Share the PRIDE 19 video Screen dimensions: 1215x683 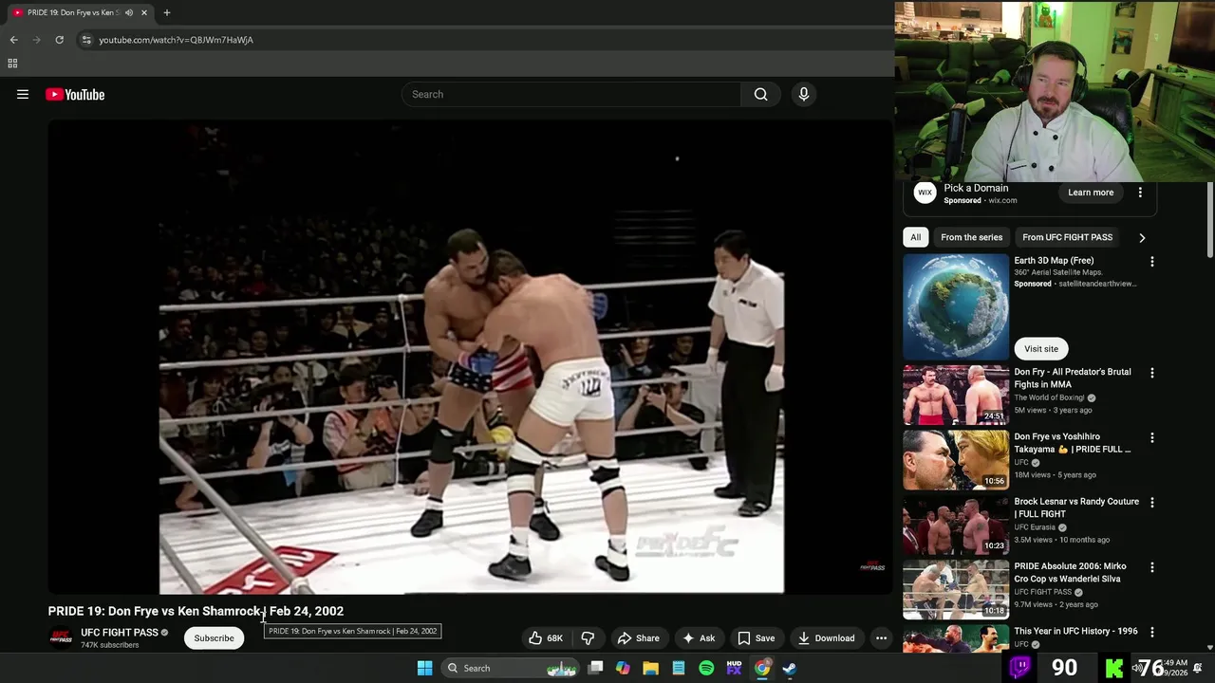tap(638, 638)
